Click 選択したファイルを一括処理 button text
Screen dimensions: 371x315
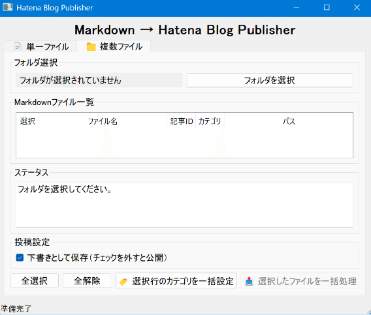(x=307, y=281)
